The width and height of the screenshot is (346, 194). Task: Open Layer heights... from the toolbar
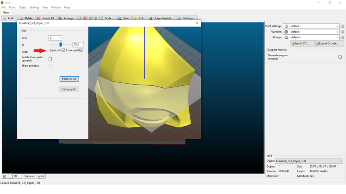click(162, 18)
